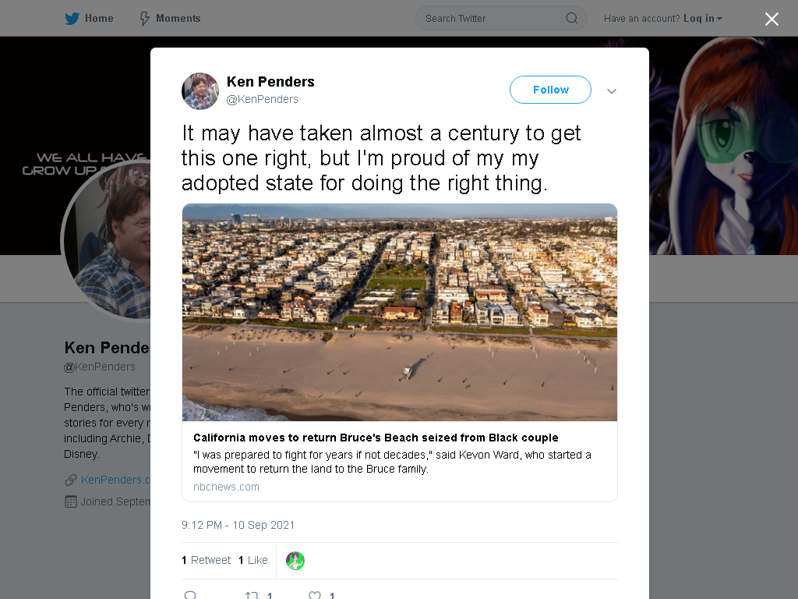Open the Log in dropdown
The height and width of the screenshot is (599, 798).
pyautogui.click(x=702, y=19)
